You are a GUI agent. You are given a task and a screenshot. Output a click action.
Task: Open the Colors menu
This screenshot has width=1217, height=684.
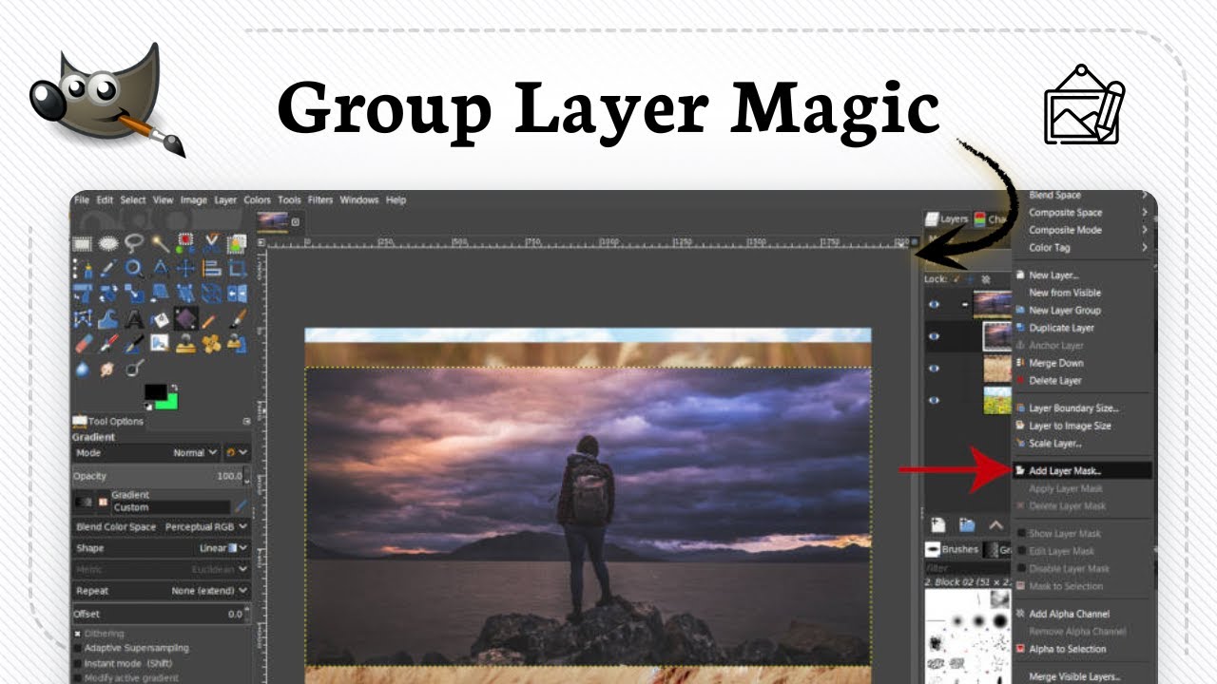[257, 200]
